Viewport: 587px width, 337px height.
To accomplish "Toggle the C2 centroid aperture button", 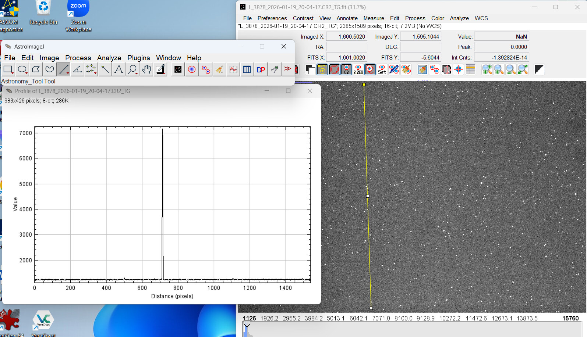I will tap(346, 69).
